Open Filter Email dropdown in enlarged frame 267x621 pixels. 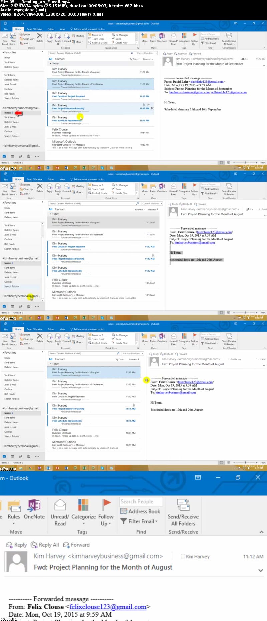coord(139,521)
